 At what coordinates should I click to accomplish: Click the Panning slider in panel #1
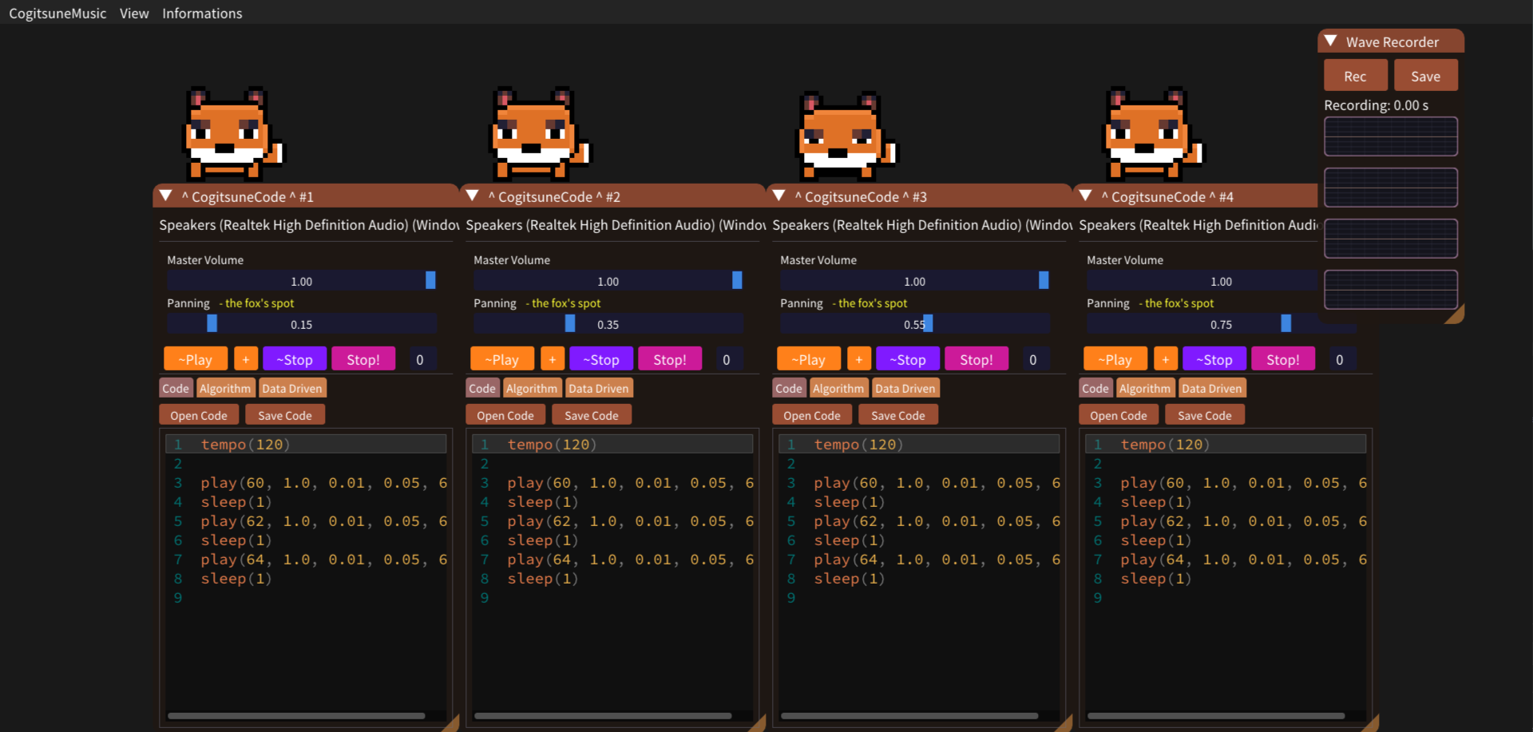(x=301, y=324)
